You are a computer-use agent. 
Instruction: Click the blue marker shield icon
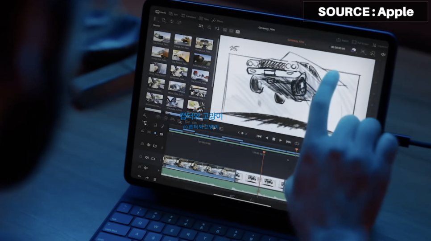click(155, 133)
